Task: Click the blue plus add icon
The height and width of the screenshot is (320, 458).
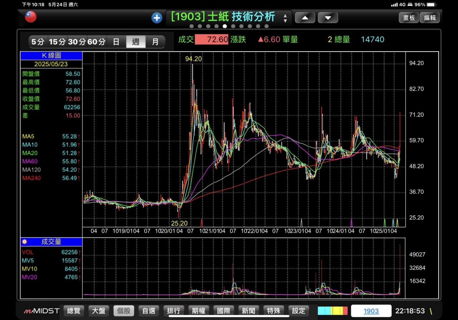Action: tap(157, 18)
